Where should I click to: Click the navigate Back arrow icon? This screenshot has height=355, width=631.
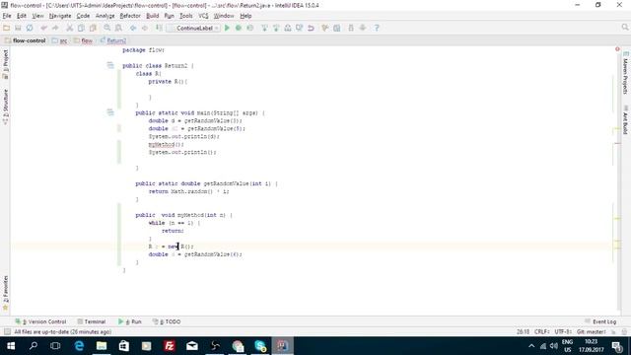point(133,28)
